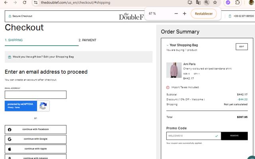255x159 pixels.
Task: Click the browser forward arrow
Action: coord(15,2)
